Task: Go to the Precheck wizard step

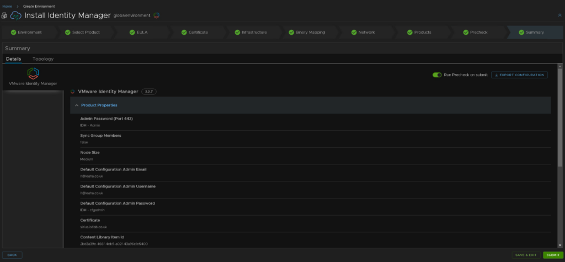Action: point(478,33)
